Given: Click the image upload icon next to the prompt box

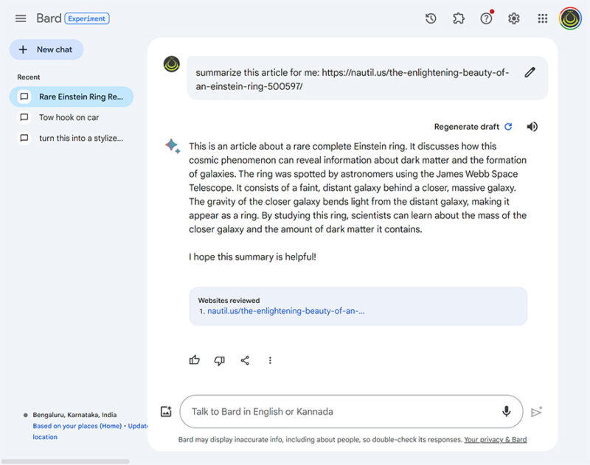Looking at the screenshot, I should 164,411.
